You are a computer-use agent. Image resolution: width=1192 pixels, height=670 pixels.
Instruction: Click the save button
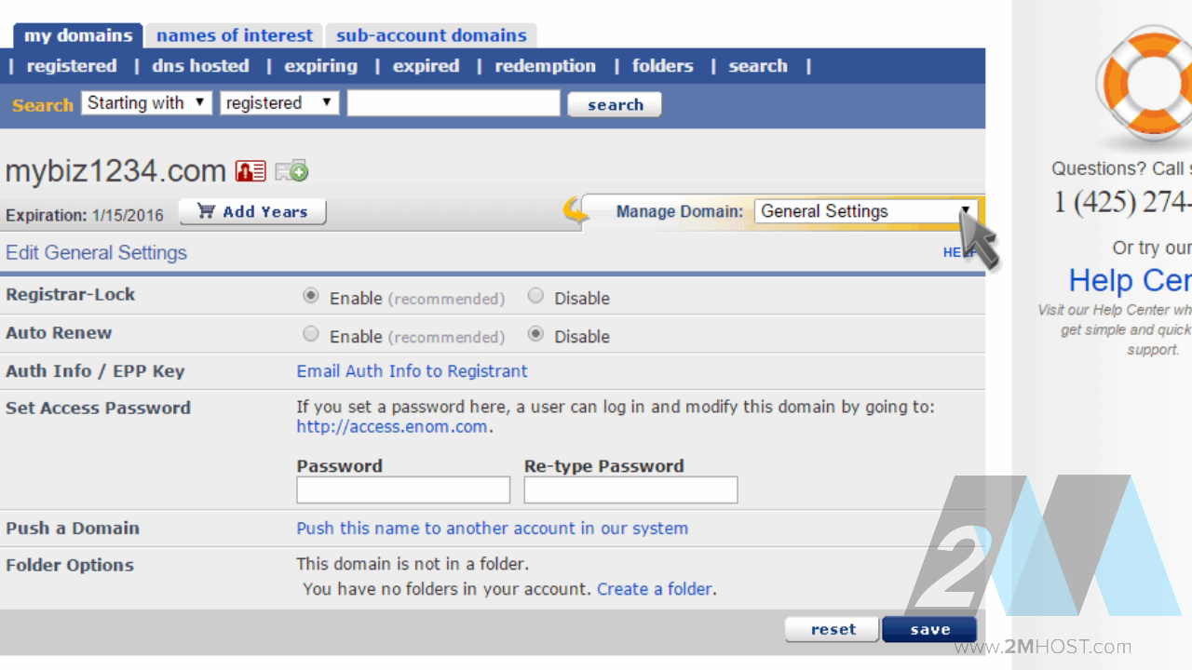tap(929, 630)
